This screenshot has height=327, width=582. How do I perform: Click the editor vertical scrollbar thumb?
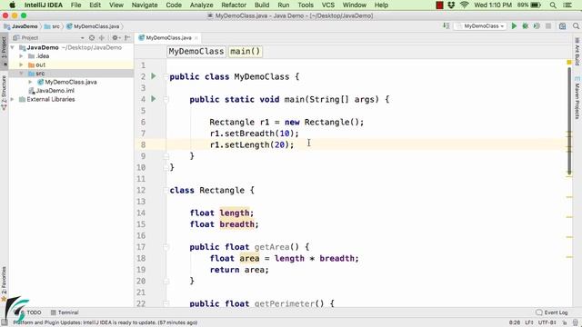click(x=569, y=121)
